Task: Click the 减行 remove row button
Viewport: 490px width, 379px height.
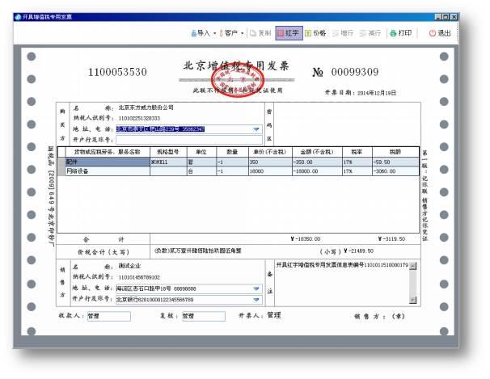Action: (x=370, y=33)
